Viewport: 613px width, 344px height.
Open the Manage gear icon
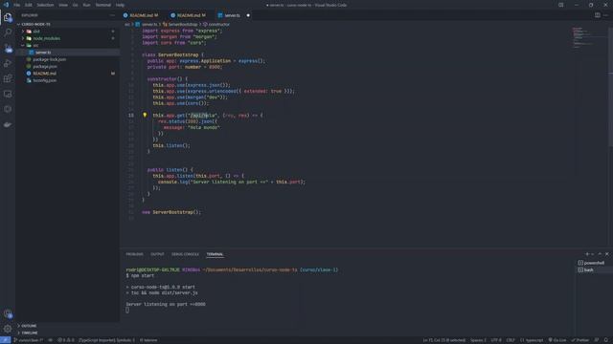(8, 329)
